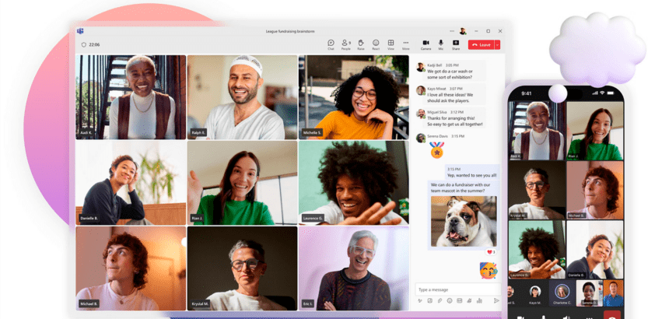Click the heart reaction under dog photo
The width and height of the screenshot is (669, 319).
(x=491, y=252)
